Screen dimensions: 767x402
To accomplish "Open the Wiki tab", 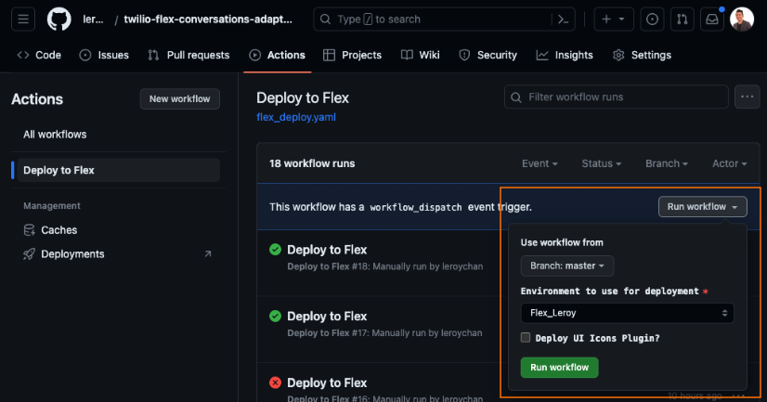I will coord(421,56).
